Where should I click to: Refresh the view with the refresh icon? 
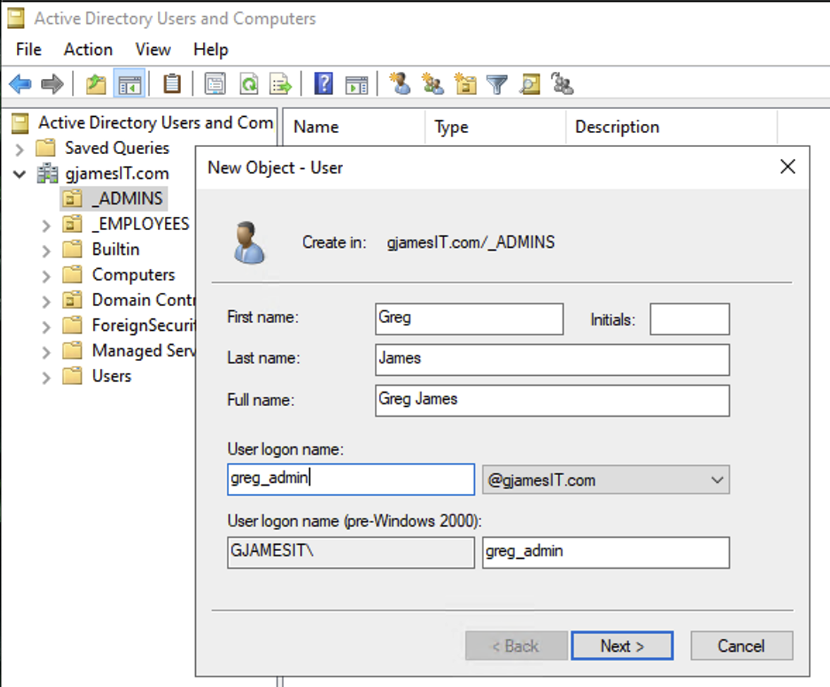click(x=249, y=83)
